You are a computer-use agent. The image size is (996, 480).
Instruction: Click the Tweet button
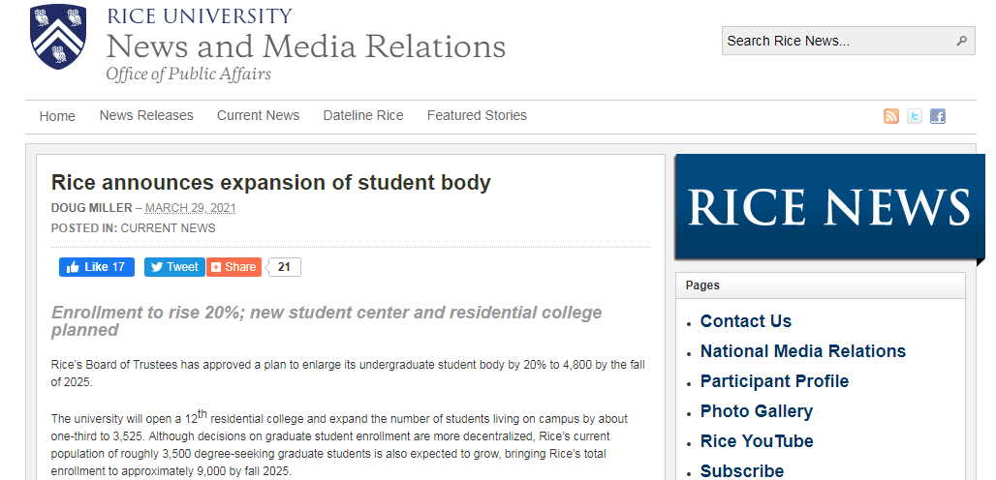pyautogui.click(x=174, y=267)
